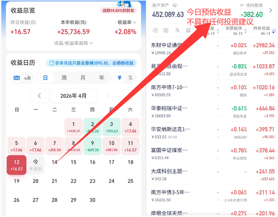
Task: Open account details right arrow
Action: (x=271, y=10)
